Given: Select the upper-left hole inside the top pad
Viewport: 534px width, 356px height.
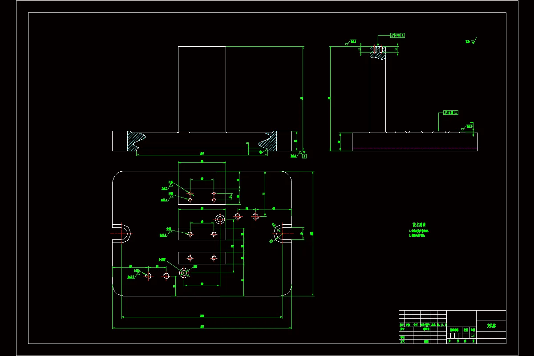Looking at the screenshot, I should tap(190, 193).
